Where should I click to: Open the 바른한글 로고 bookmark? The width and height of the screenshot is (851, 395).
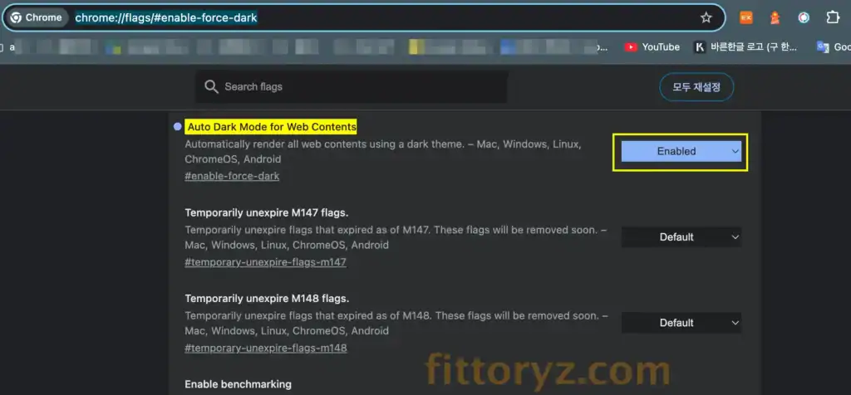(745, 47)
